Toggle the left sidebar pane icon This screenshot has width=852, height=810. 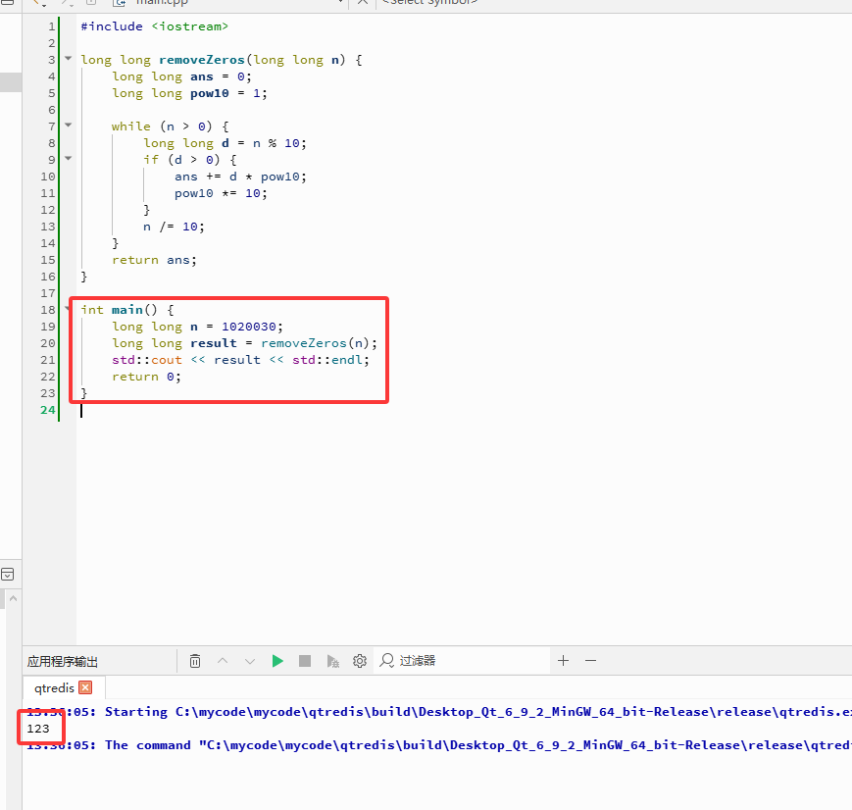[x=8, y=575]
